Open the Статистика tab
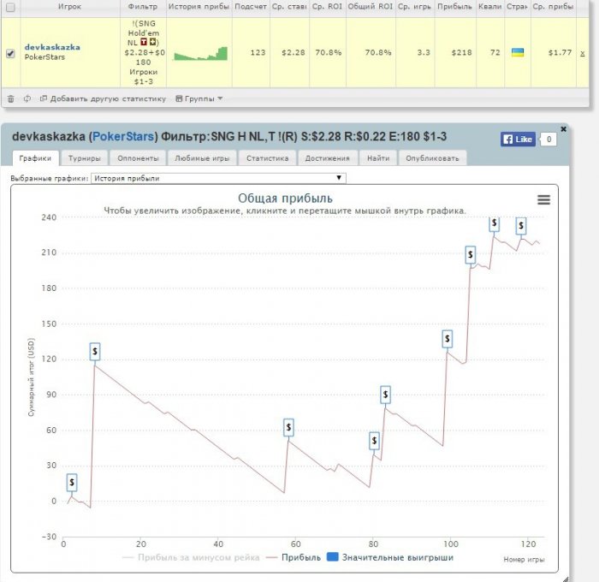This screenshot has width=599, height=582. (267, 158)
